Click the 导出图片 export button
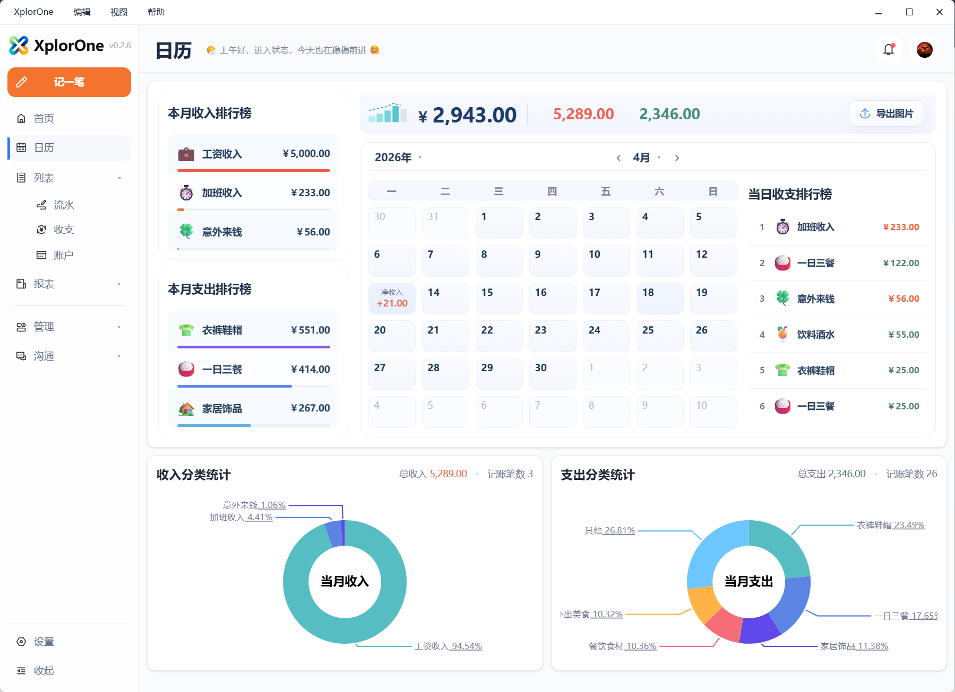955x692 pixels. pos(885,113)
